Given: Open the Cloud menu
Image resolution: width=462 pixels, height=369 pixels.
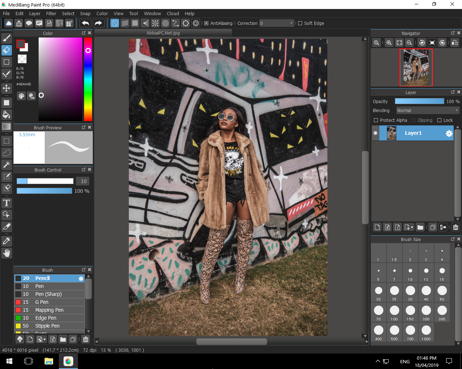Looking at the screenshot, I should [x=173, y=13].
